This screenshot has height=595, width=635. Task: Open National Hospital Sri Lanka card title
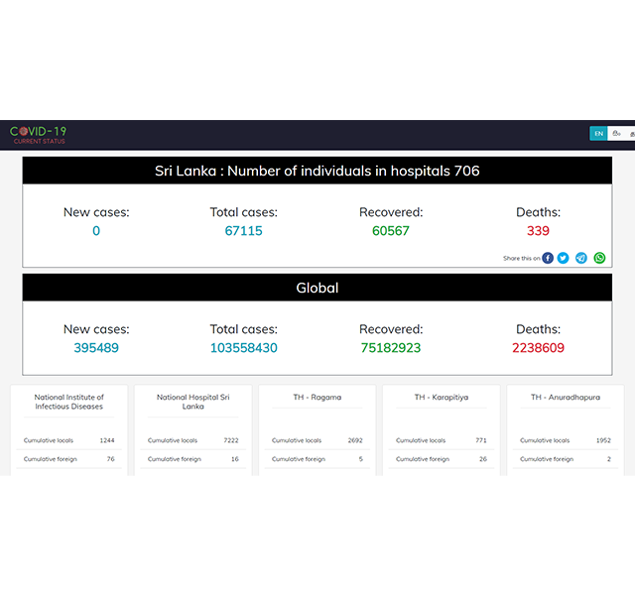(x=192, y=402)
